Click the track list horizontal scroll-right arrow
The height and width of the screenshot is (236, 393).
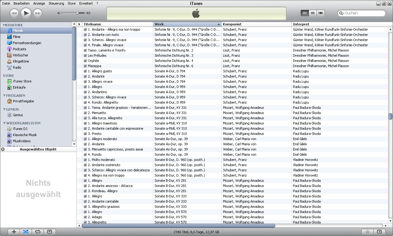click(386, 226)
